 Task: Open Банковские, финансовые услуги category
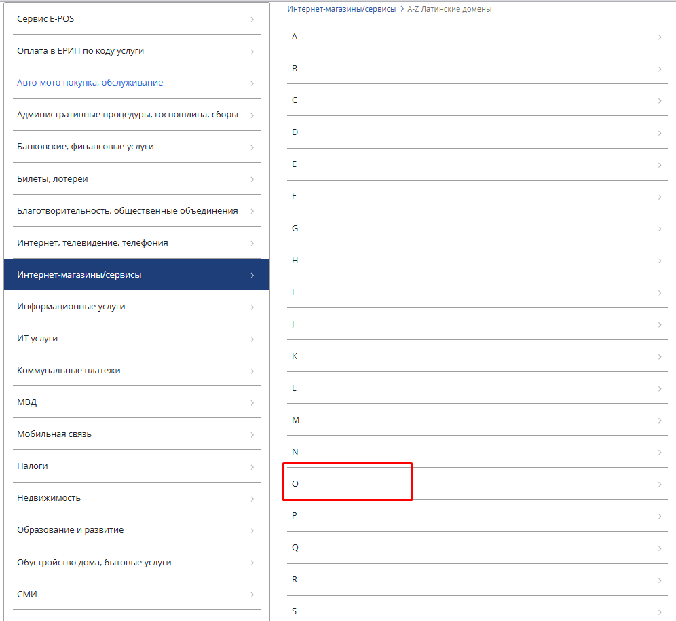pyautogui.click(x=136, y=147)
